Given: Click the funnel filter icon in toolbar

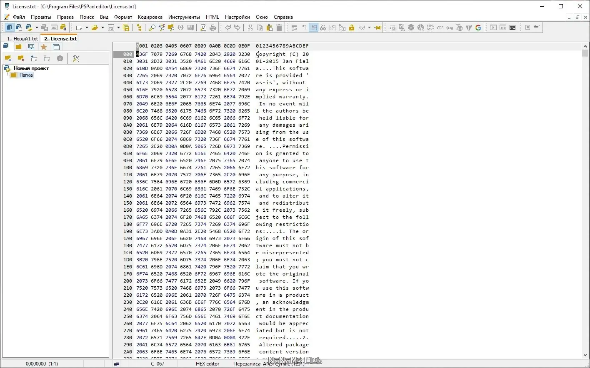Looking at the screenshot, I should click(x=469, y=28).
